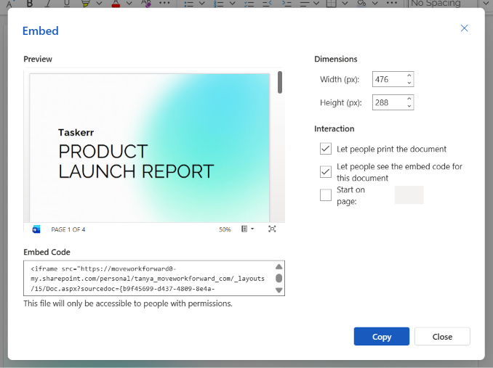The width and height of the screenshot is (493, 368).
Task: Click the Interaction section label
Action: 334,128
